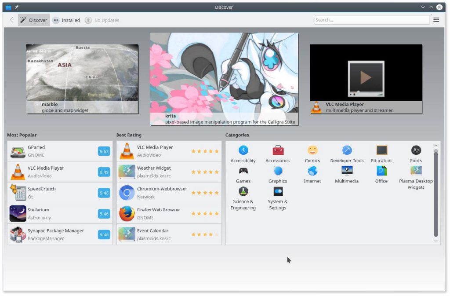The image size is (450, 296).
Task: Switch to the Discover view
Action: [34, 20]
